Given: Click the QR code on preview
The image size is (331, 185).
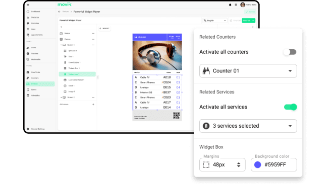Looking at the screenshot, I should click(x=176, y=116).
